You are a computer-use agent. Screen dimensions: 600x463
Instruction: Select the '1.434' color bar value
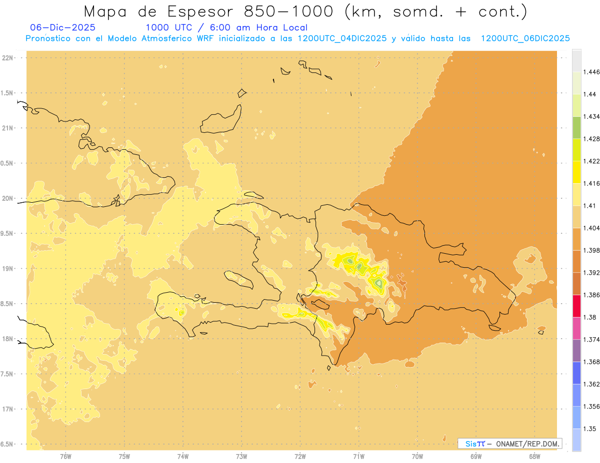pos(592,116)
